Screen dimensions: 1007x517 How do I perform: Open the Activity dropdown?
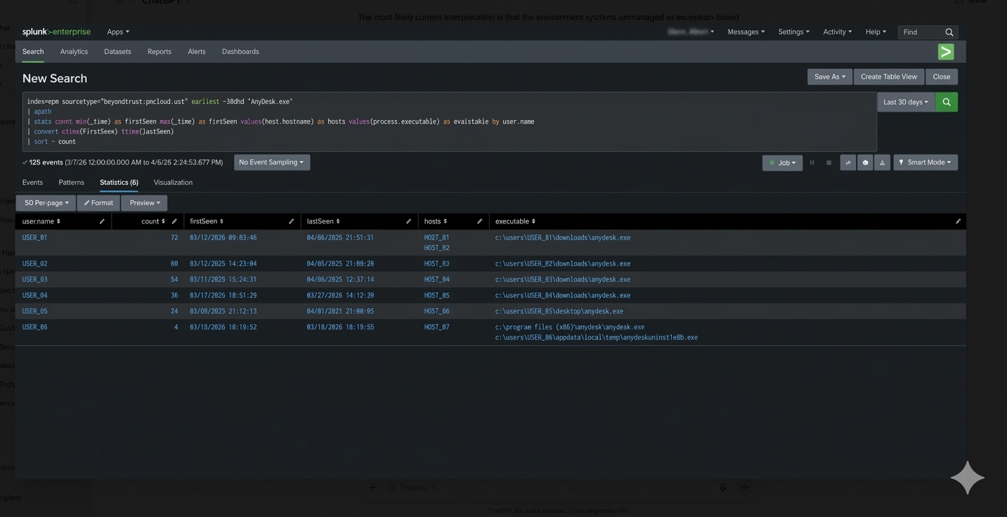[837, 32]
